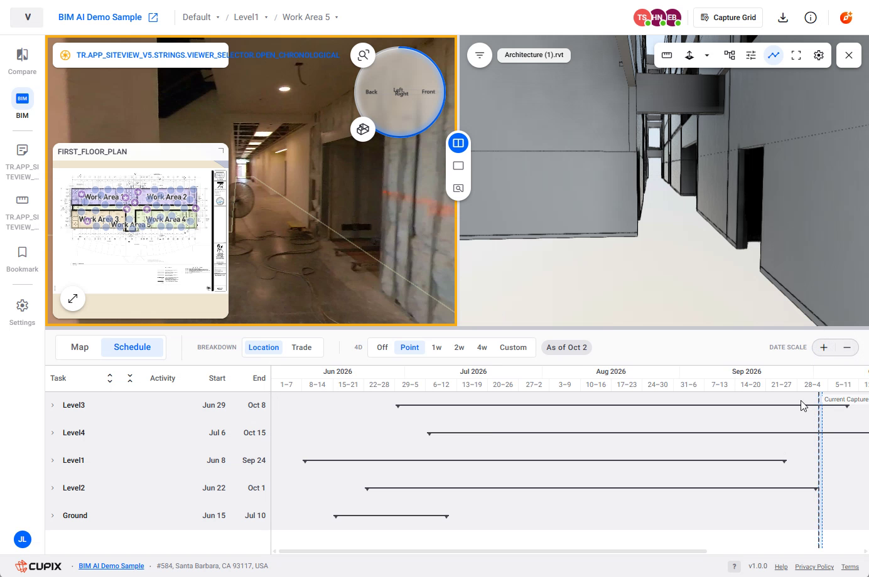Open the V workspace menu
The image size is (869, 577).
pyautogui.click(x=27, y=18)
